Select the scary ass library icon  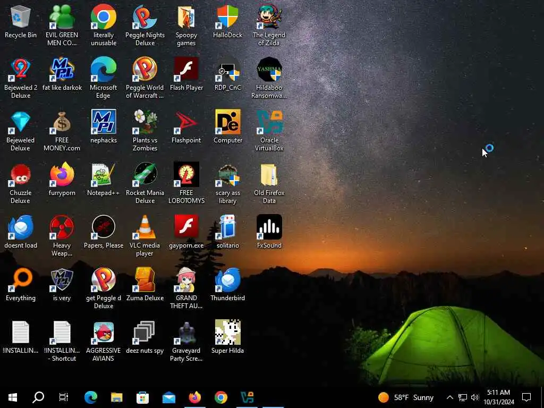point(227,184)
